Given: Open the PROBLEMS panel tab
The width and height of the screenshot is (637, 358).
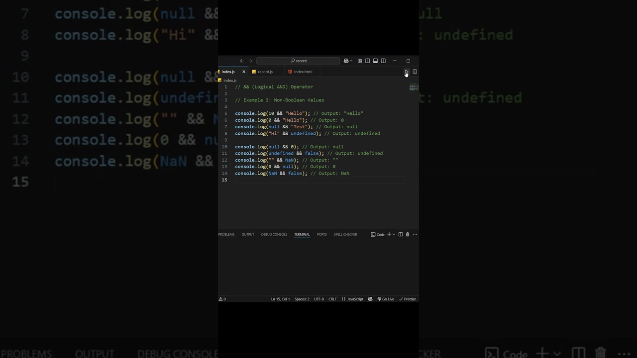Looking at the screenshot, I should tap(226, 234).
